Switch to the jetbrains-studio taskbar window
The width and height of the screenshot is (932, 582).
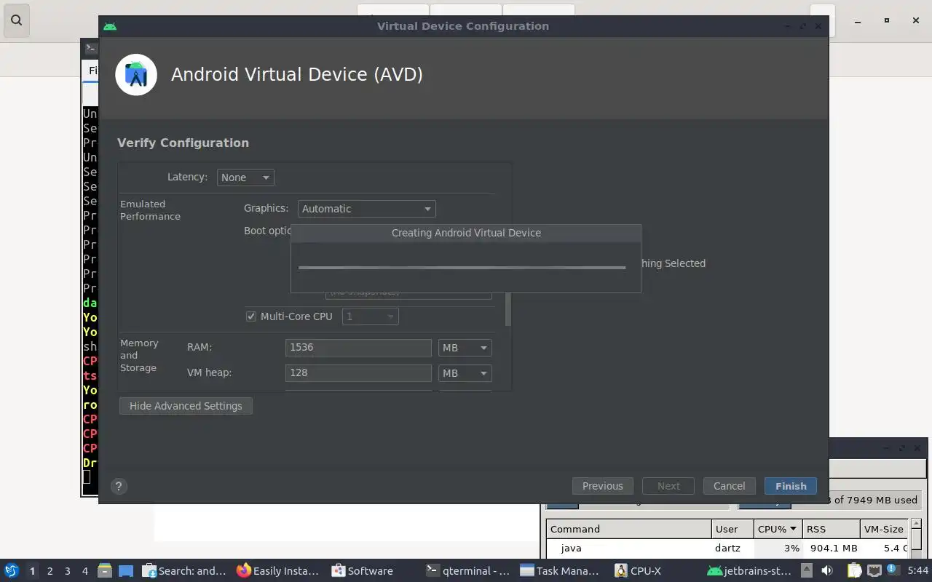coord(749,570)
